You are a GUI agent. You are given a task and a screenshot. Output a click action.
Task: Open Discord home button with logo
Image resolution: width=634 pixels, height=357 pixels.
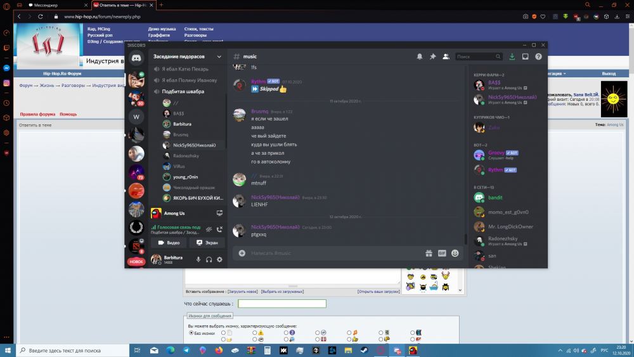pos(136,58)
